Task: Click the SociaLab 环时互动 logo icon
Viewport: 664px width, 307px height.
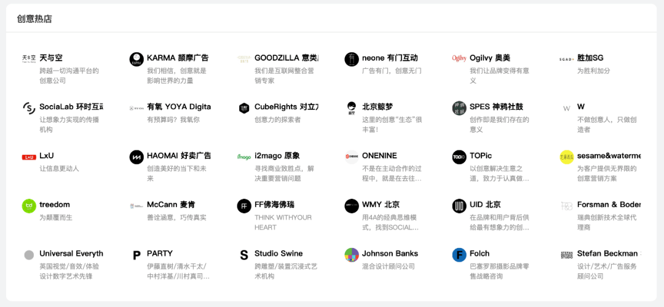Action: (29, 108)
